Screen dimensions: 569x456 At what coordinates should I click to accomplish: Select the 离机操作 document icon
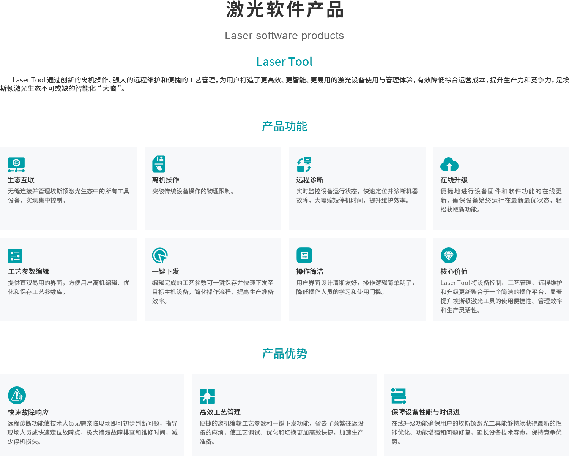159,163
